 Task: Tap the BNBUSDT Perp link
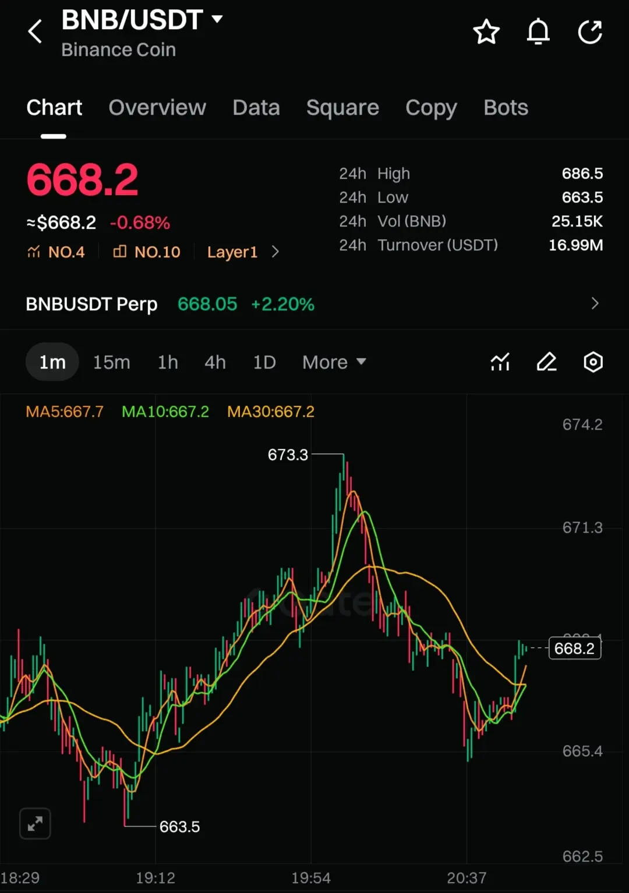point(91,304)
